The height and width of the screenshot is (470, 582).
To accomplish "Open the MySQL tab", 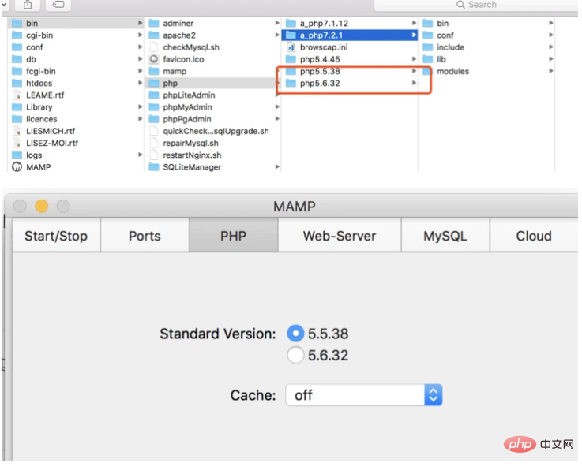I will [445, 236].
